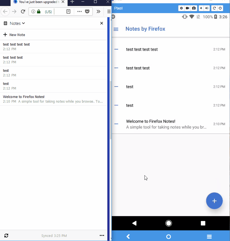Click the Firefox address bar field

coord(60,11)
